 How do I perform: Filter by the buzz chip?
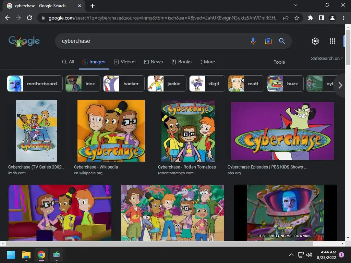click(x=285, y=84)
